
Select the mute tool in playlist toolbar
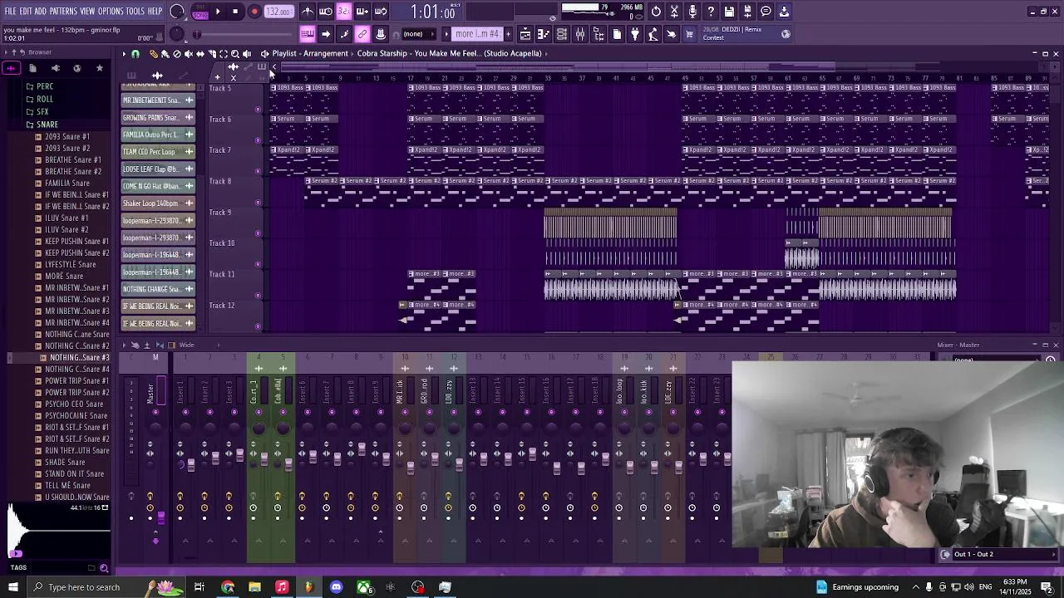tap(188, 54)
